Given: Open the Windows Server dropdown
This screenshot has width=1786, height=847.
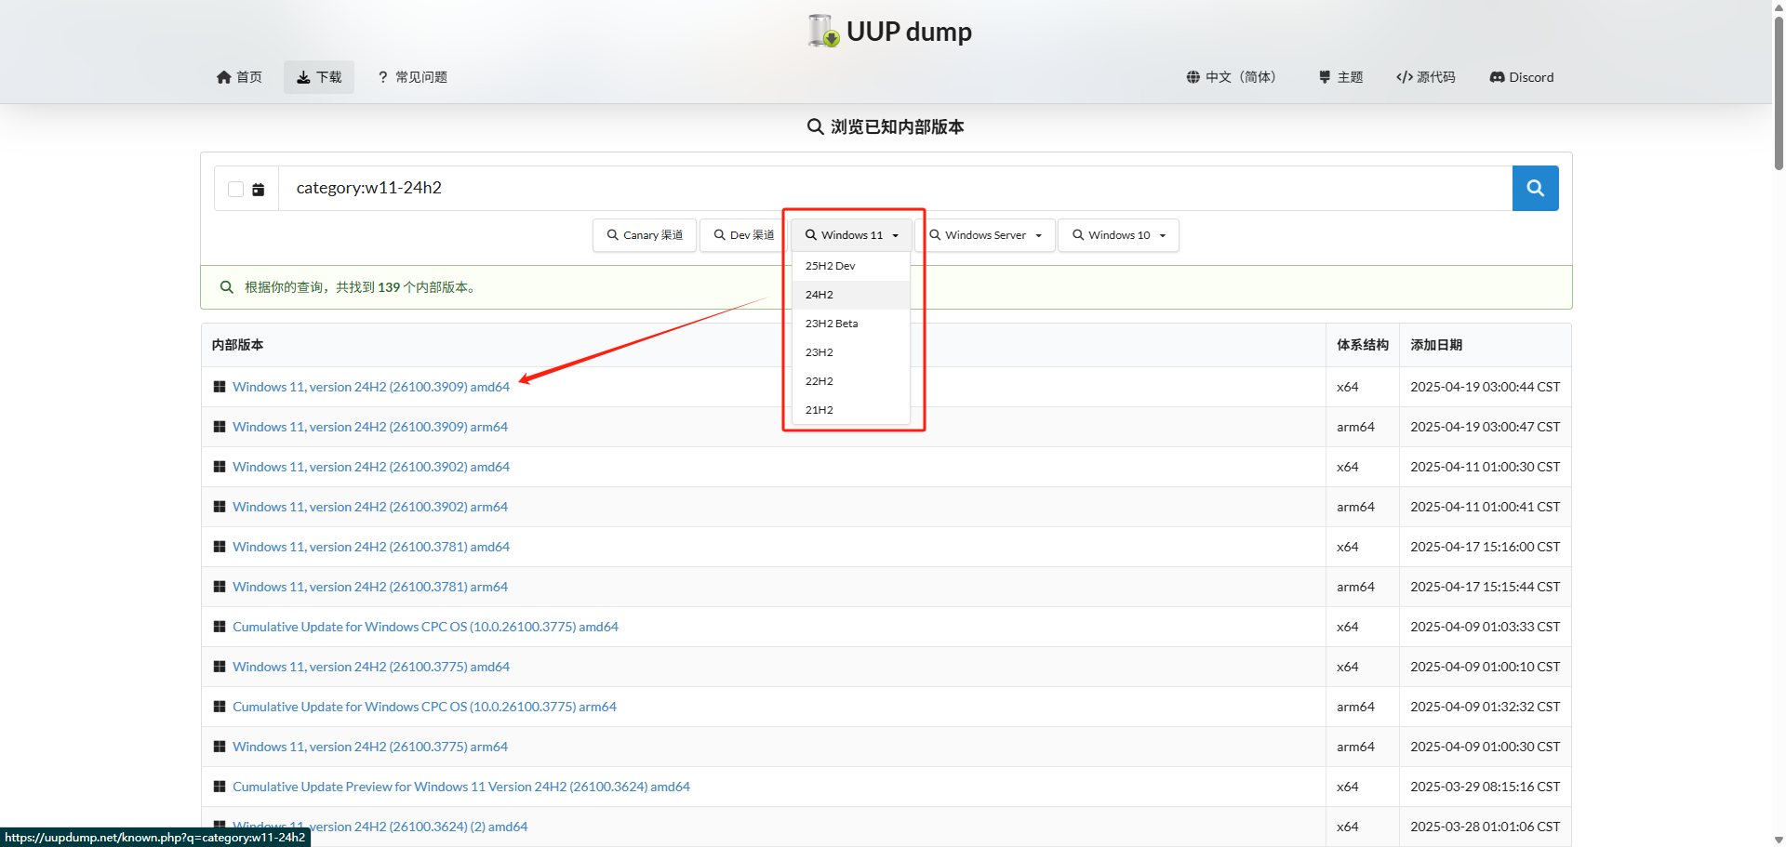Looking at the screenshot, I should 986,235.
